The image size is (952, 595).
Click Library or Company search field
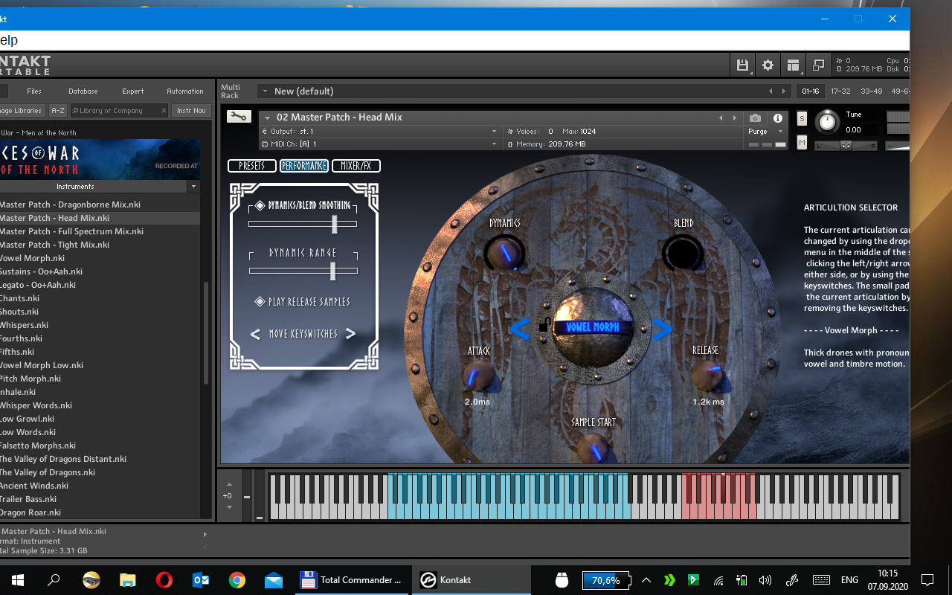[120, 111]
